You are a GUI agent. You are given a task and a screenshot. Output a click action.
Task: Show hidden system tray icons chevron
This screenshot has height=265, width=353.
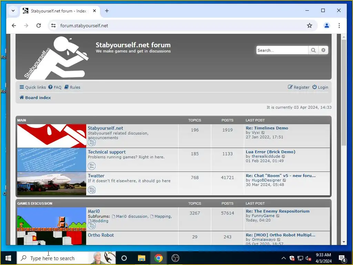click(x=284, y=258)
